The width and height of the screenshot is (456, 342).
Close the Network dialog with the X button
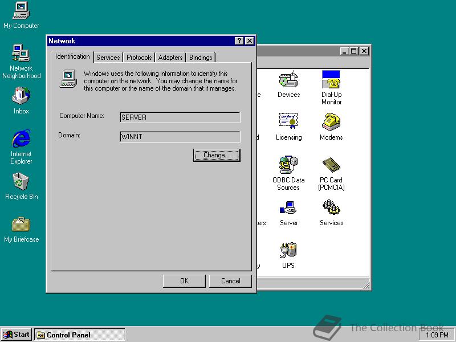[x=250, y=41]
